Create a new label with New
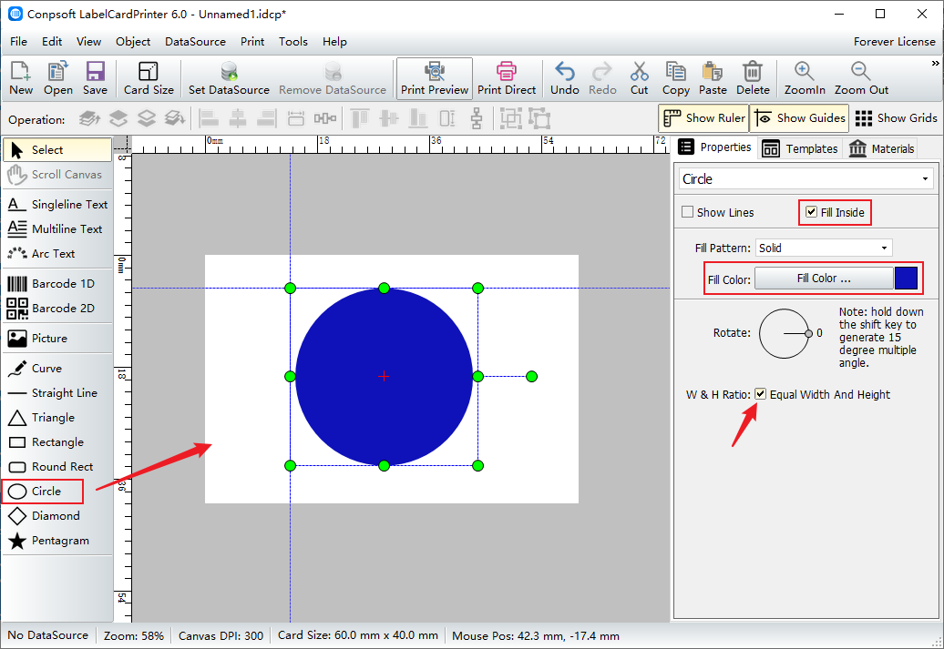Screen dimensions: 944x649 [20, 78]
